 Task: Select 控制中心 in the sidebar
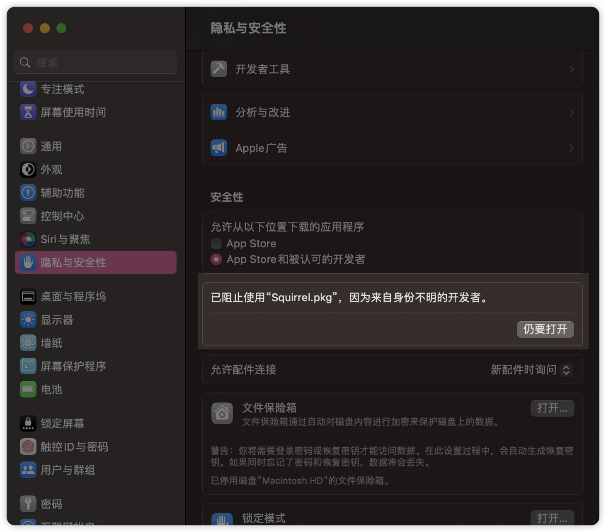(x=96, y=216)
